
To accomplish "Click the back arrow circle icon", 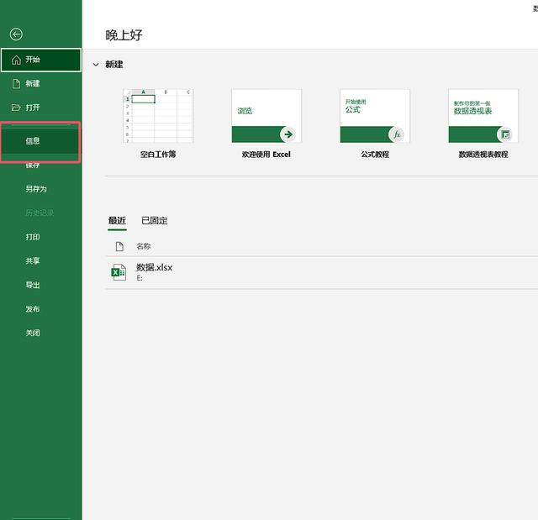I will 16,34.
